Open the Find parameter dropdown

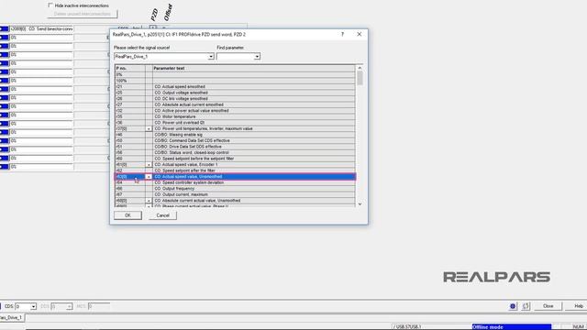[x=257, y=57]
